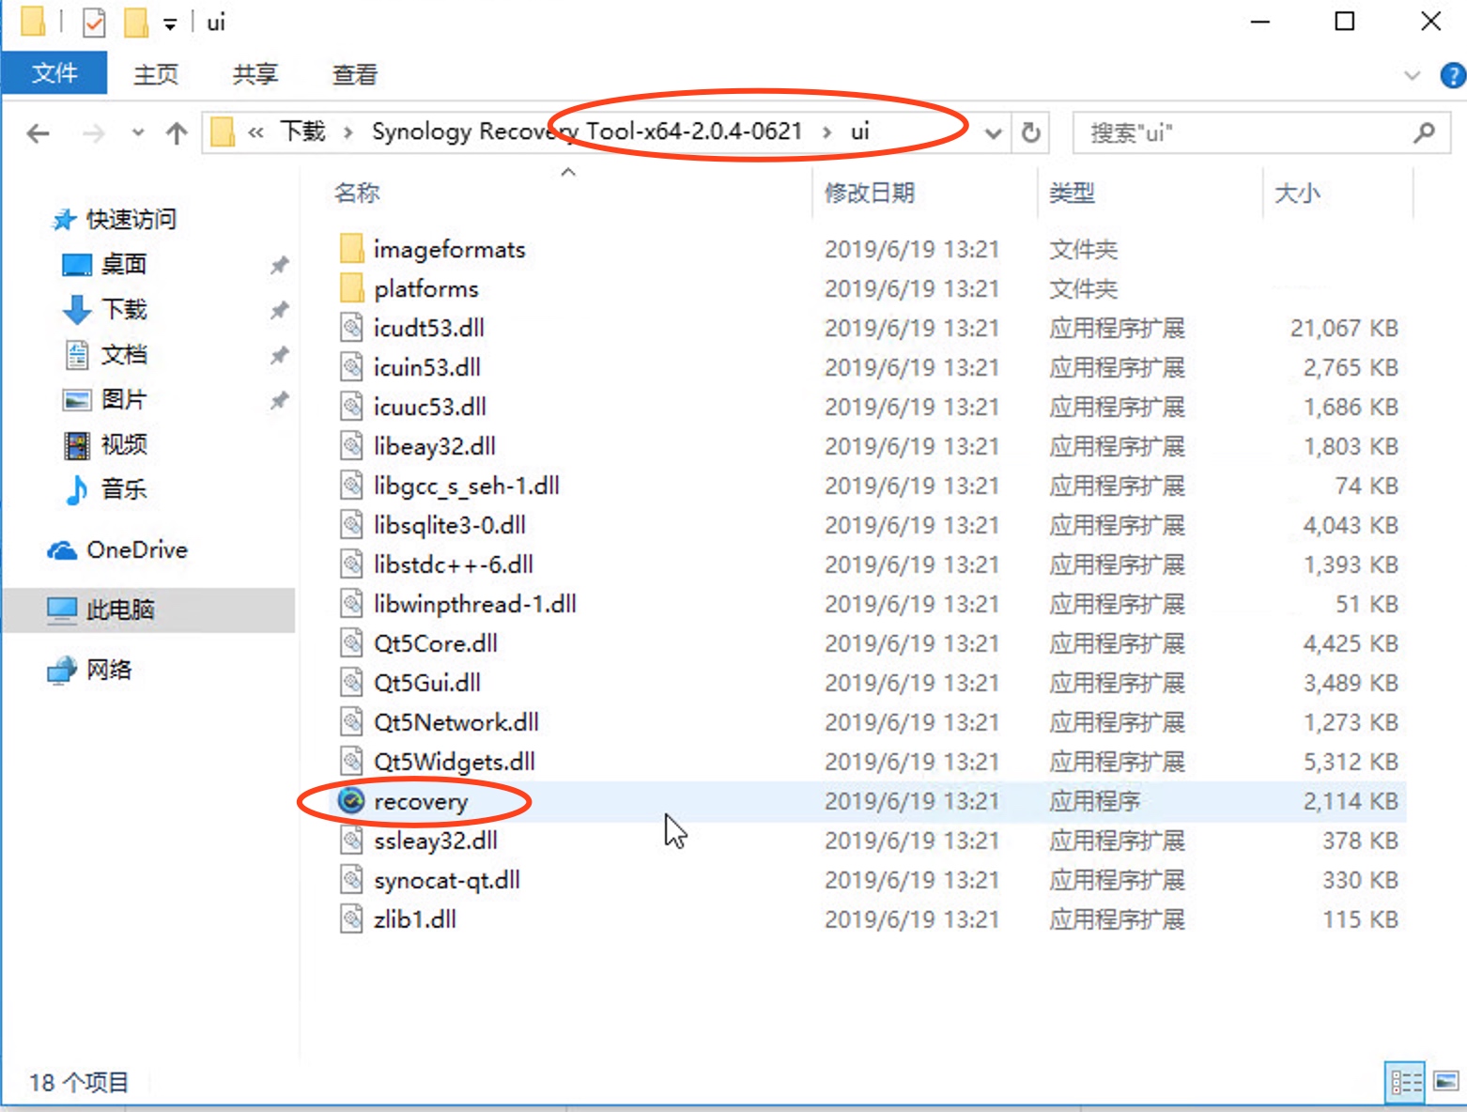Click the properties quick access toolbar icon

click(x=94, y=22)
